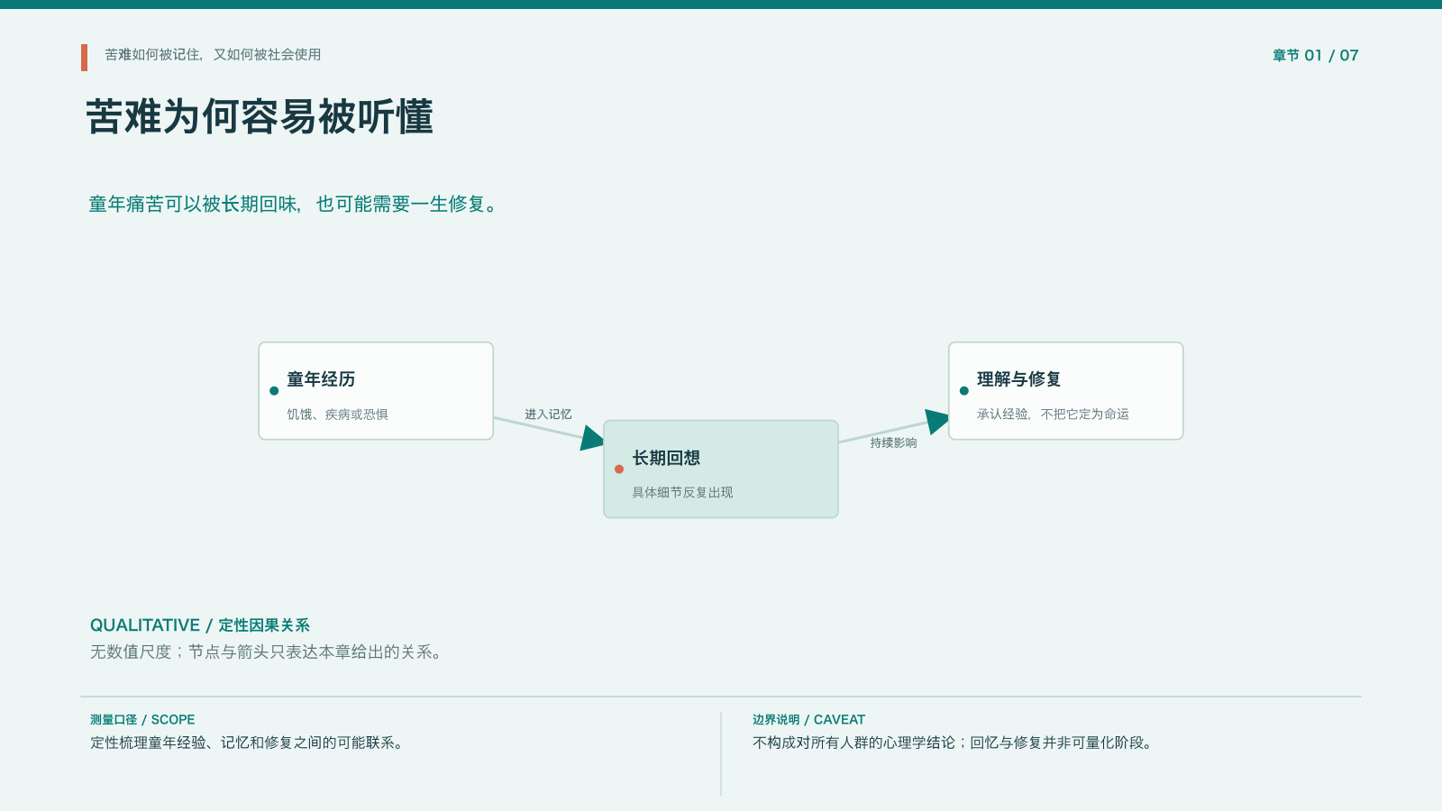
Task: Click the 童年经历 node card
Action: pos(376,391)
